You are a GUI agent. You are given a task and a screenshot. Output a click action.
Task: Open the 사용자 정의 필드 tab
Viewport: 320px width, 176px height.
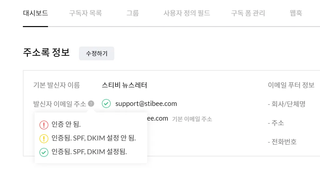pyautogui.click(x=187, y=13)
